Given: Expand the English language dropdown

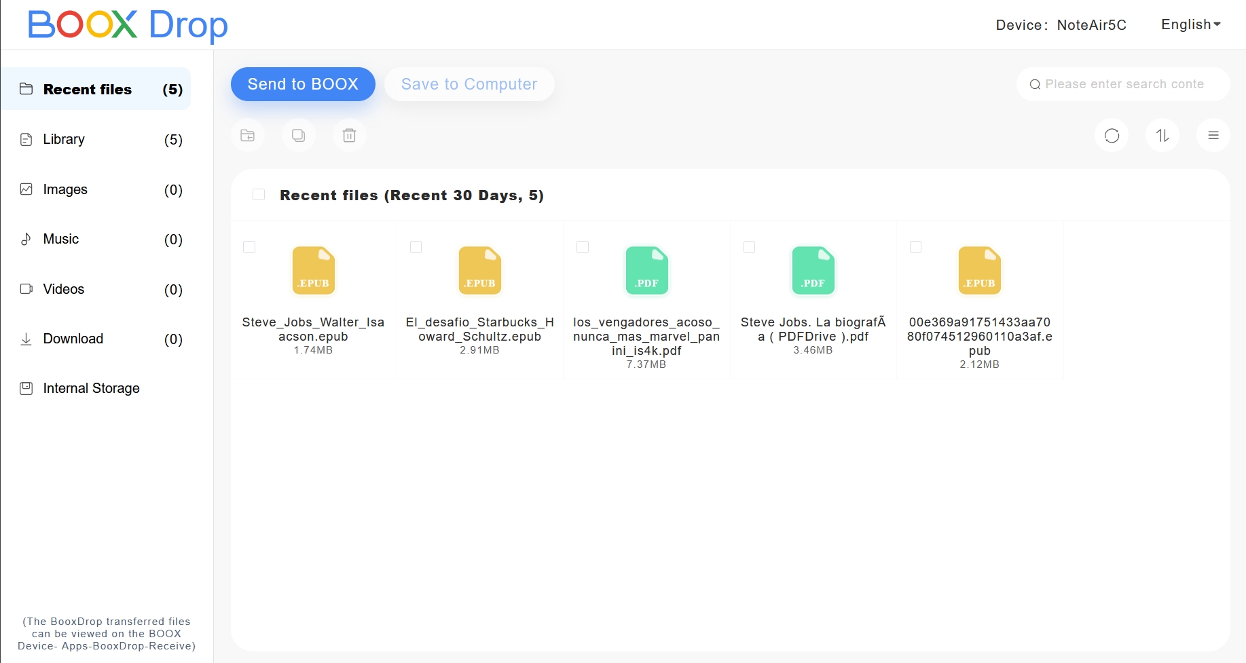Looking at the screenshot, I should click(x=1190, y=25).
